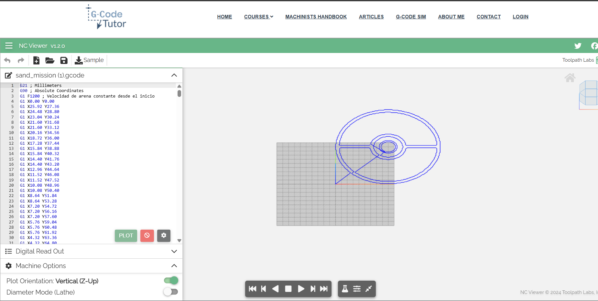Click the G-Code Tutor logo

[106, 17]
